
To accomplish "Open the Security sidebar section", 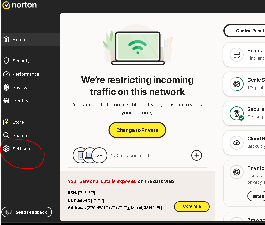I will (21, 61).
